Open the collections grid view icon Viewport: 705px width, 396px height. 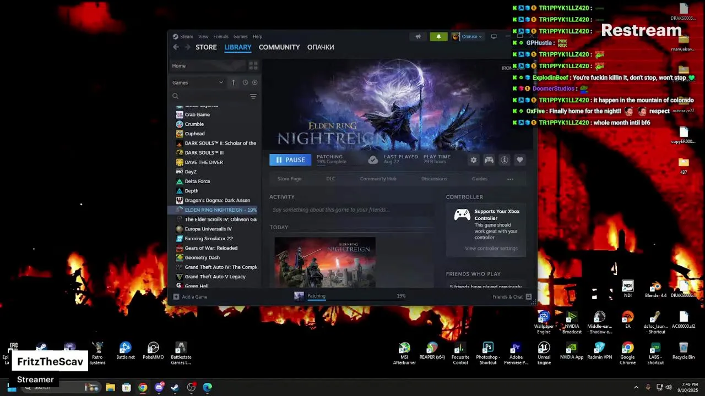pyautogui.click(x=253, y=65)
